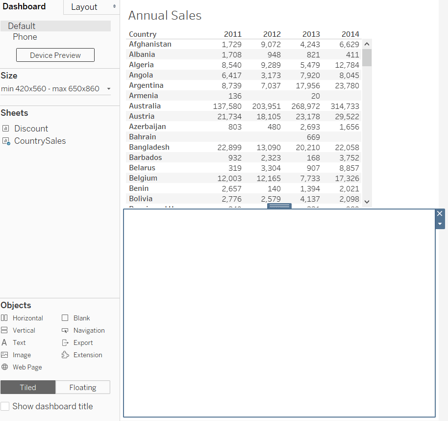Enable Floating placement for new objects
Screen dimensions: 448x421
click(x=83, y=387)
